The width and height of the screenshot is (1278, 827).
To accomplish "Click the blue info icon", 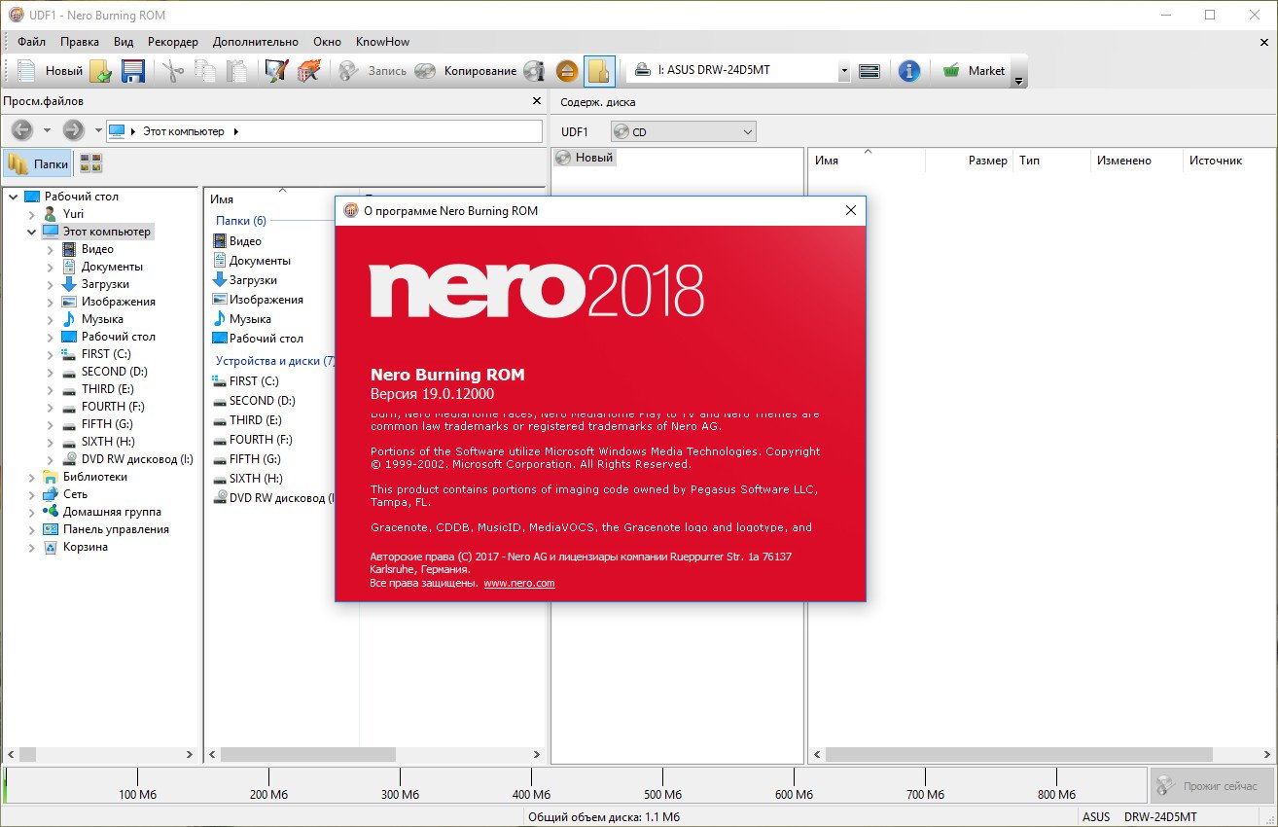I will 909,71.
